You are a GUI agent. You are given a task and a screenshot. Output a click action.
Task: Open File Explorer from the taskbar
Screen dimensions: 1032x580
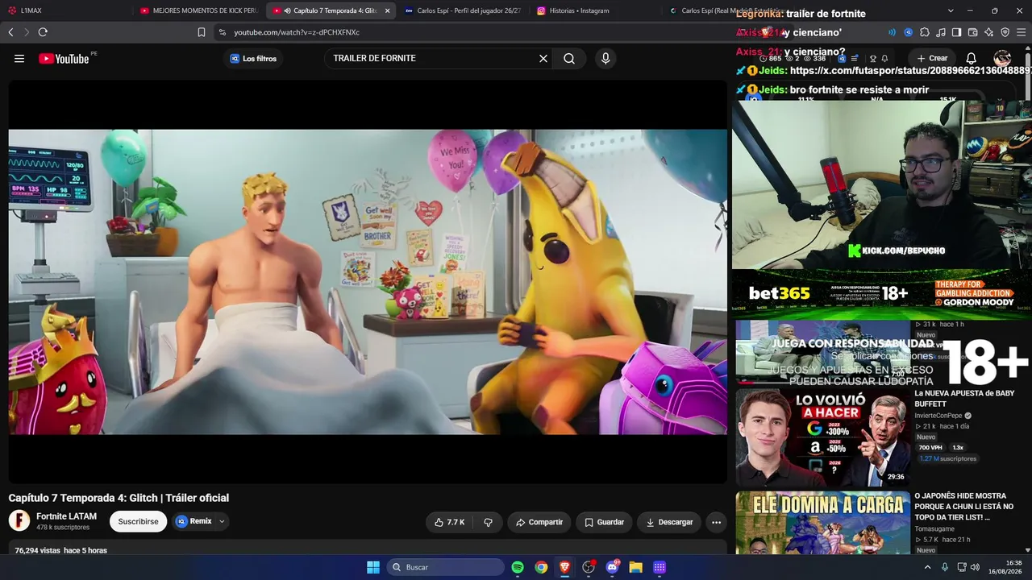635,567
